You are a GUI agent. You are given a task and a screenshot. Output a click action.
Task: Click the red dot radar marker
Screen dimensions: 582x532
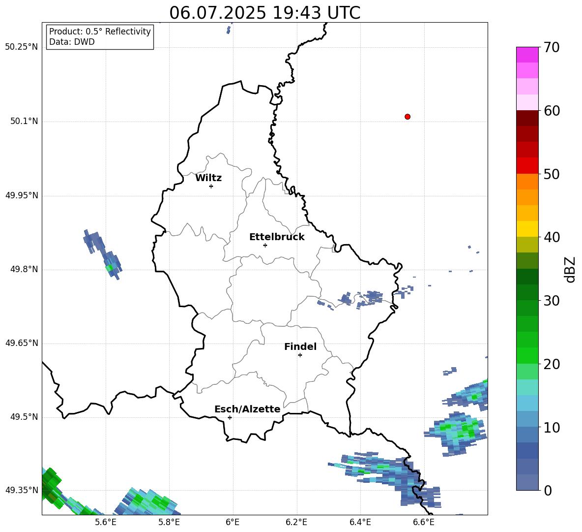(407, 117)
